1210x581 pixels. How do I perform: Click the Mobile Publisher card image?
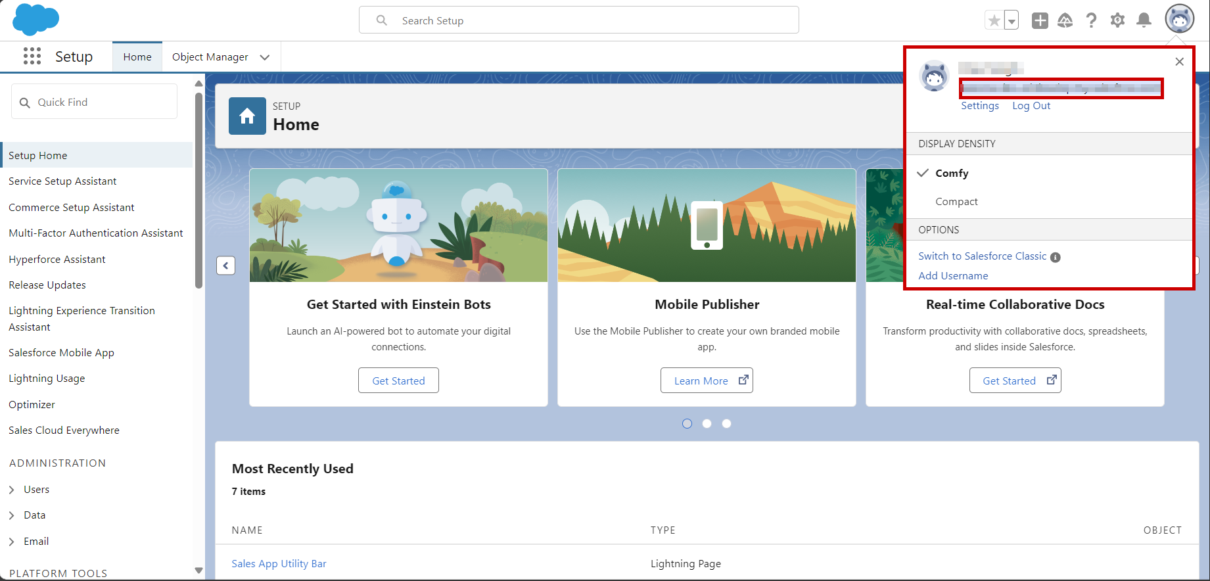click(x=707, y=225)
